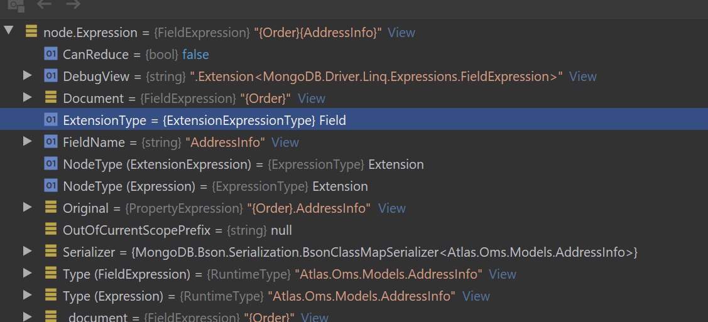Open View link next to DebugView value

582,77
